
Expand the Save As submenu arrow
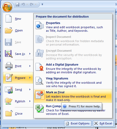pyautogui.click(x=30, y=54)
